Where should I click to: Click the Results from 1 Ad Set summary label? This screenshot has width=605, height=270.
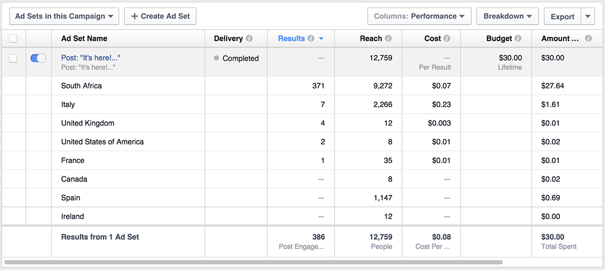tap(100, 237)
